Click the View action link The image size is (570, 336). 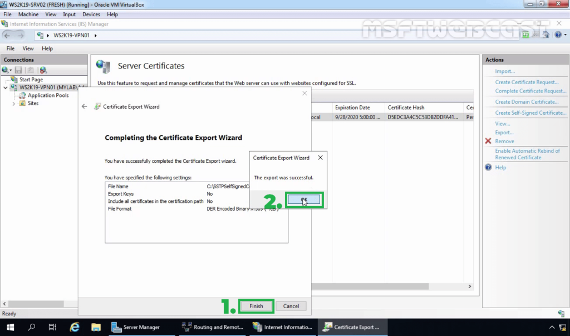pyautogui.click(x=503, y=124)
